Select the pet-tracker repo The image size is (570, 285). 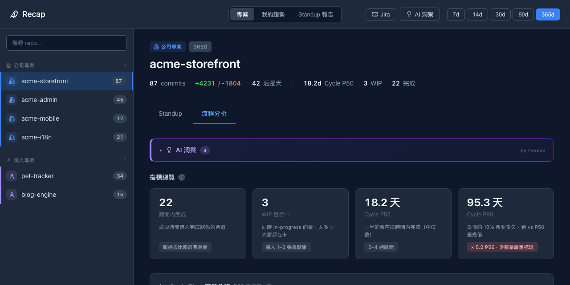(x=66, y=176)
